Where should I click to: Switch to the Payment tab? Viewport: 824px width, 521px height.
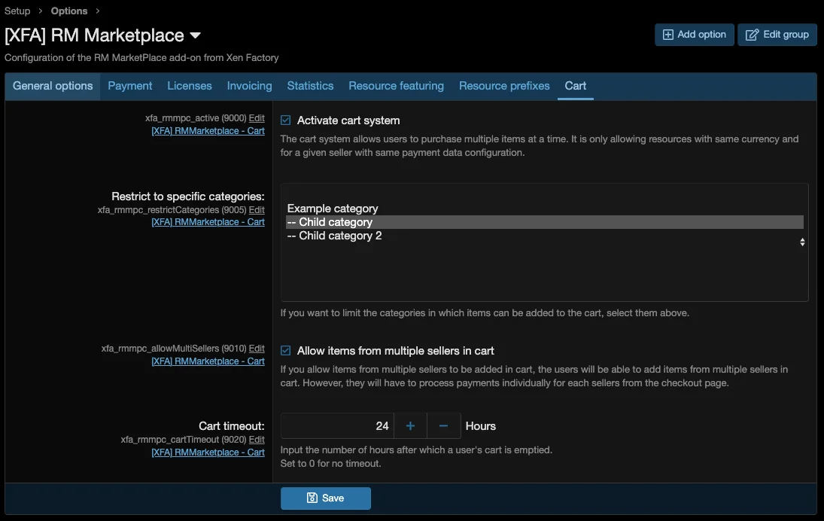click(x=130, y=86)
